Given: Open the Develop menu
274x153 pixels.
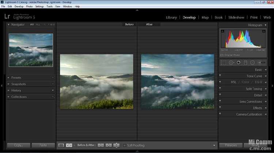Looking at the screenshot, I should [x=19, y=7].
